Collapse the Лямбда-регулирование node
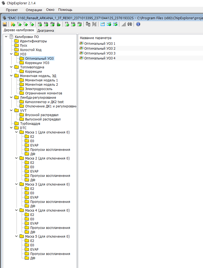The width and height of the screenshot is (203, 268). (x=11, y=98)
